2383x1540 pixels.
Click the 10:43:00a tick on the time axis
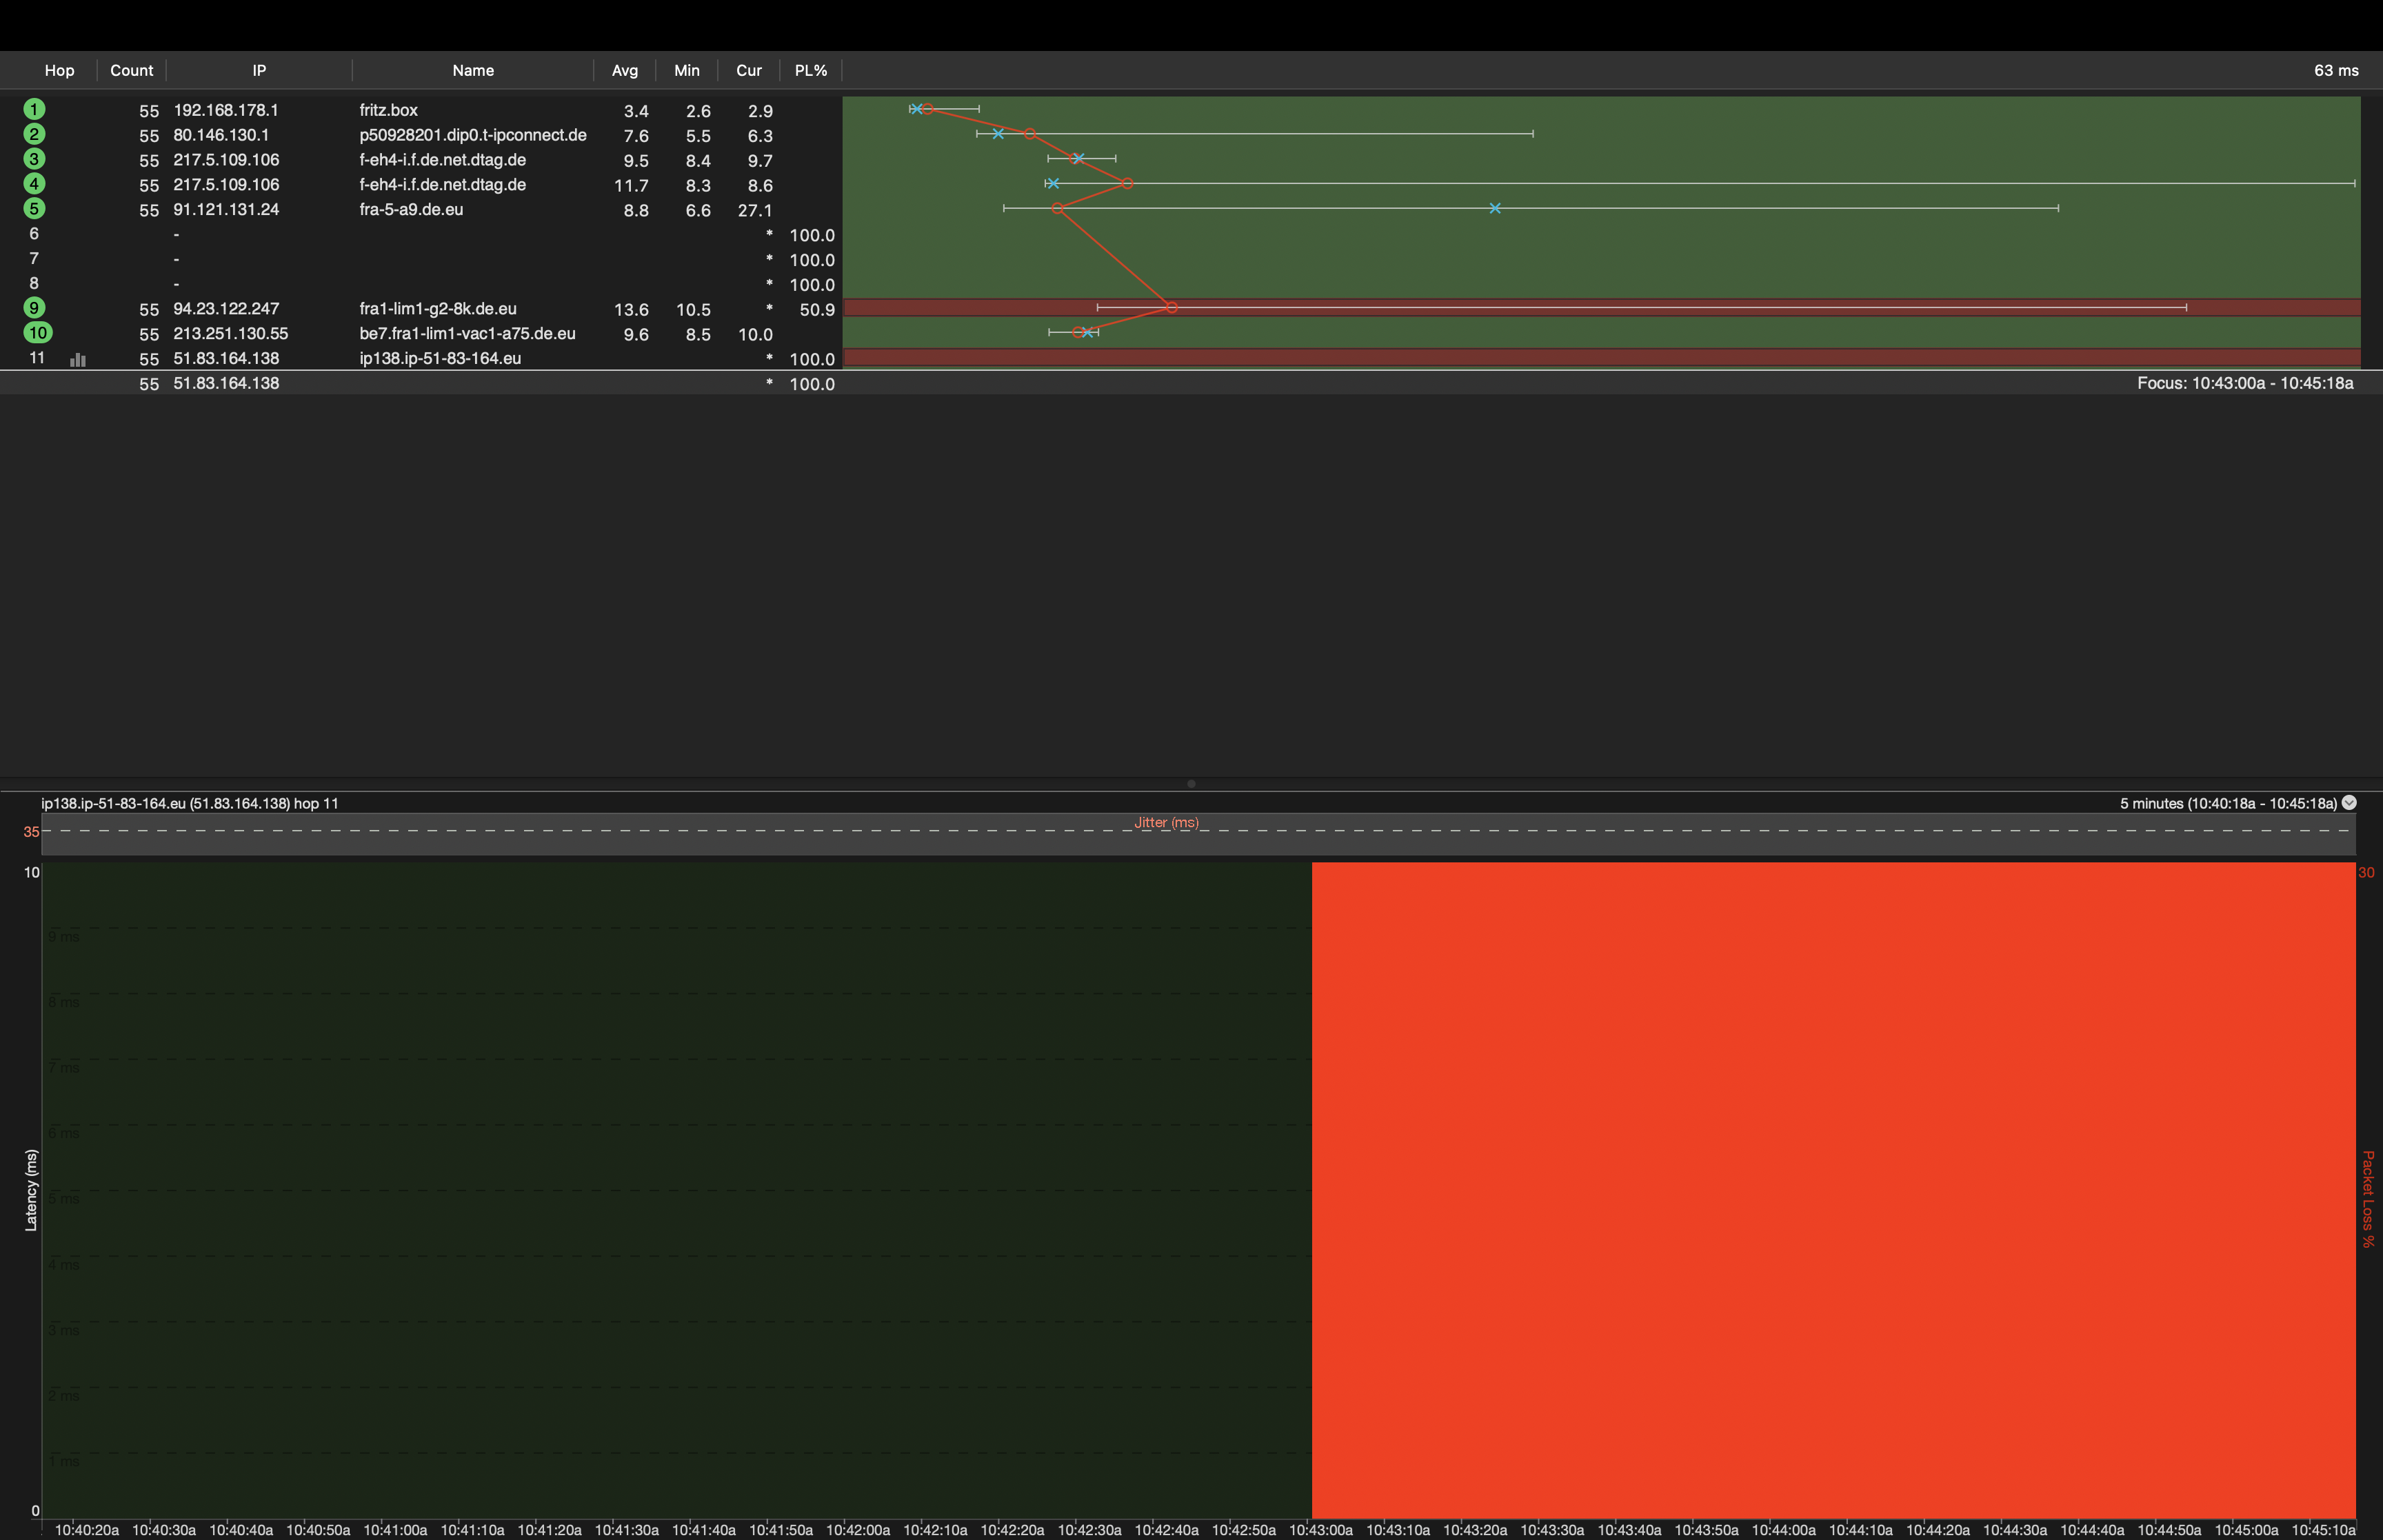click(1321, 1530)
